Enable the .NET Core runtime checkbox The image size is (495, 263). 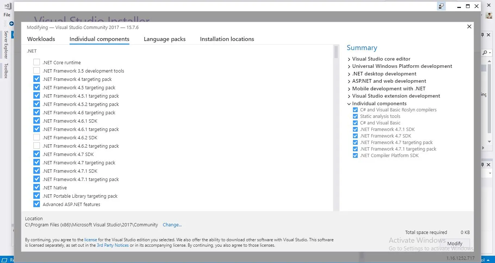pos(37,62)
